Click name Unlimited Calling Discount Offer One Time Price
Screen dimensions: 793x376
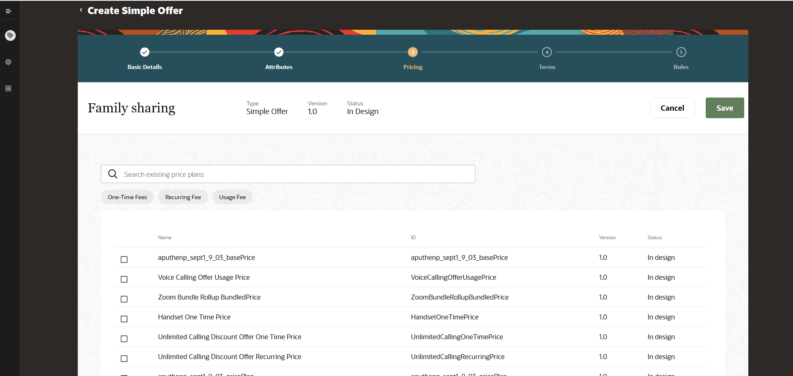(230, 337)
